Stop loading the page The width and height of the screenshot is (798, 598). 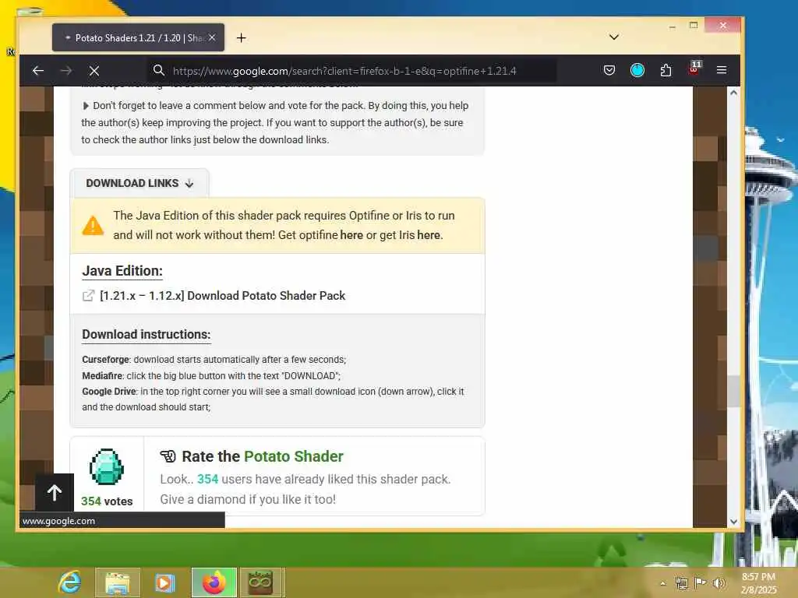click(94, 71)
